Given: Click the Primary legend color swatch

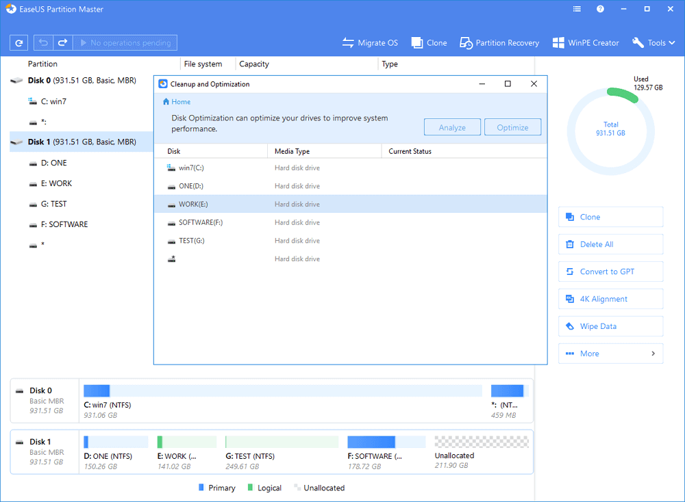Looking at the screenshot, I should pos(201,487).
